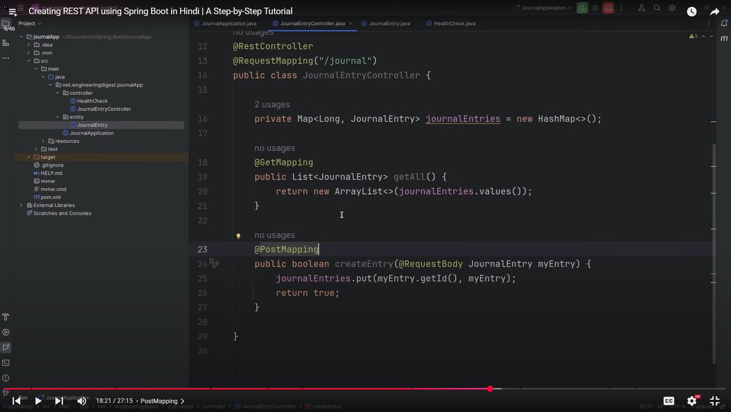Click the 5 warnings indicator
This screenshot has height=412, width=731.
[693, 37]
